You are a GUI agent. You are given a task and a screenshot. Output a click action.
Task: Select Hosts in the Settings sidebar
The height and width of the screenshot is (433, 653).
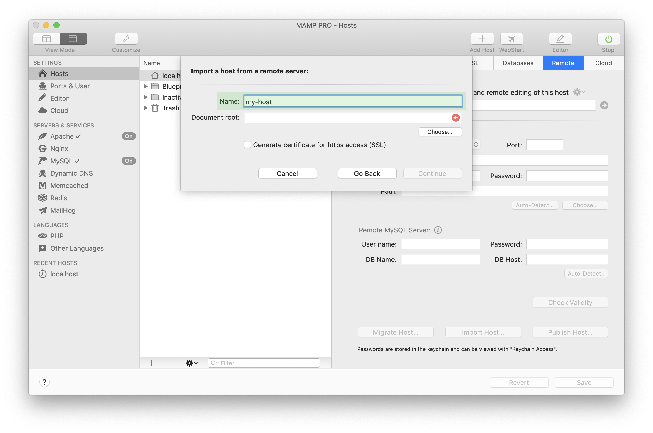[x=59, y=73]
